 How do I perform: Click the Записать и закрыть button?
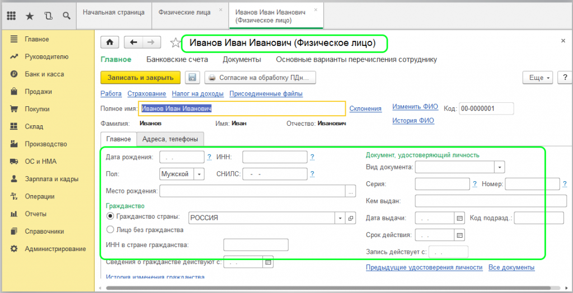(x=140, y=78)
